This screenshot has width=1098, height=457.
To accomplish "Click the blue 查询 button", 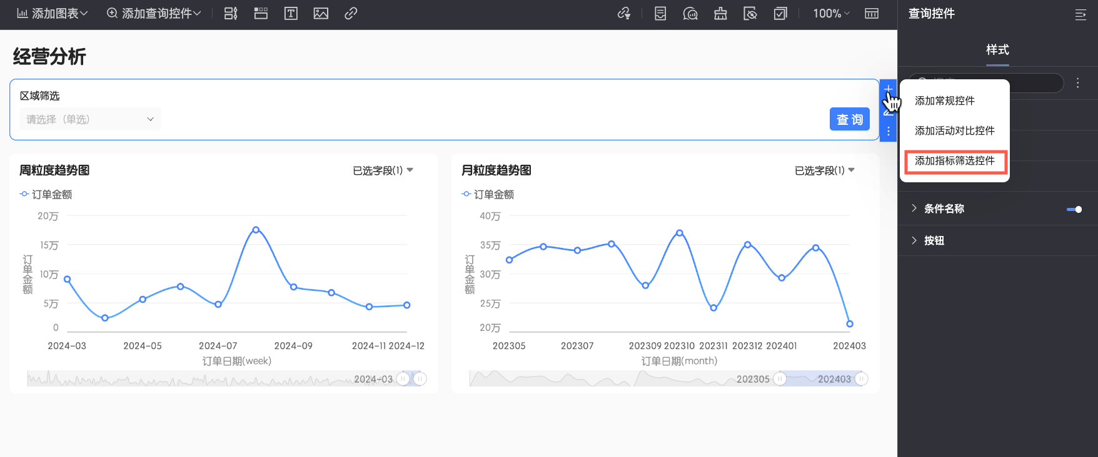I will [x=849, y=119].
